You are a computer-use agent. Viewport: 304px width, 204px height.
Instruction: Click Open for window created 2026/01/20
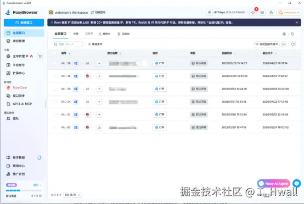(160, 114)
